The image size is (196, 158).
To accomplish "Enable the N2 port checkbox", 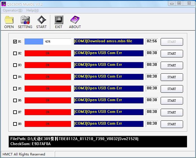I will click(15, 54).
